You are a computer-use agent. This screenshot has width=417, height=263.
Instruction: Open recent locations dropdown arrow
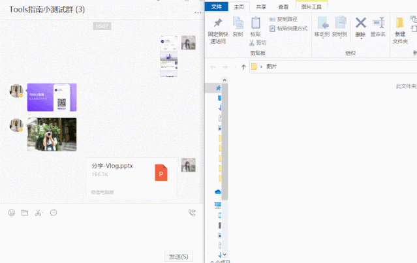click(235, 67)
